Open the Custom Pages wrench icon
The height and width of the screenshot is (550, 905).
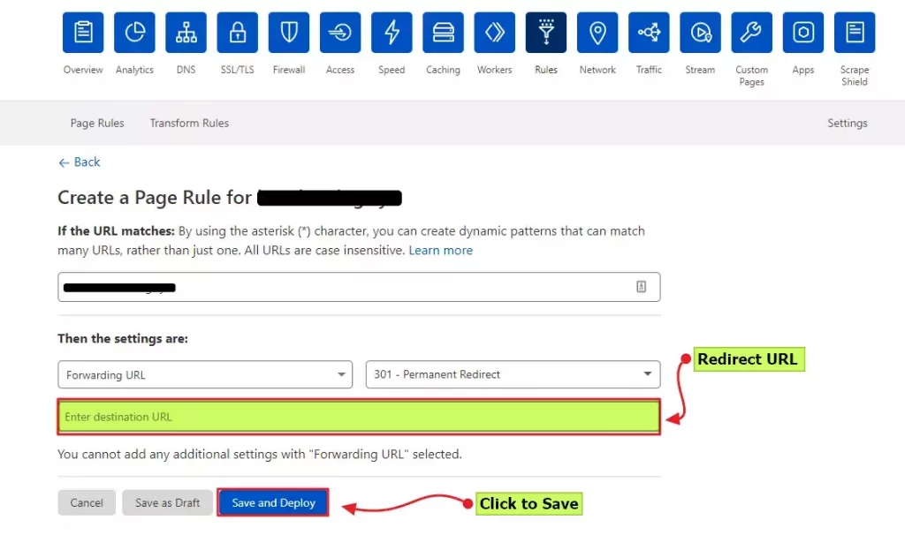pos(751,33)
